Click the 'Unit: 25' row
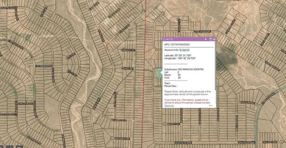 coord(172,78)
